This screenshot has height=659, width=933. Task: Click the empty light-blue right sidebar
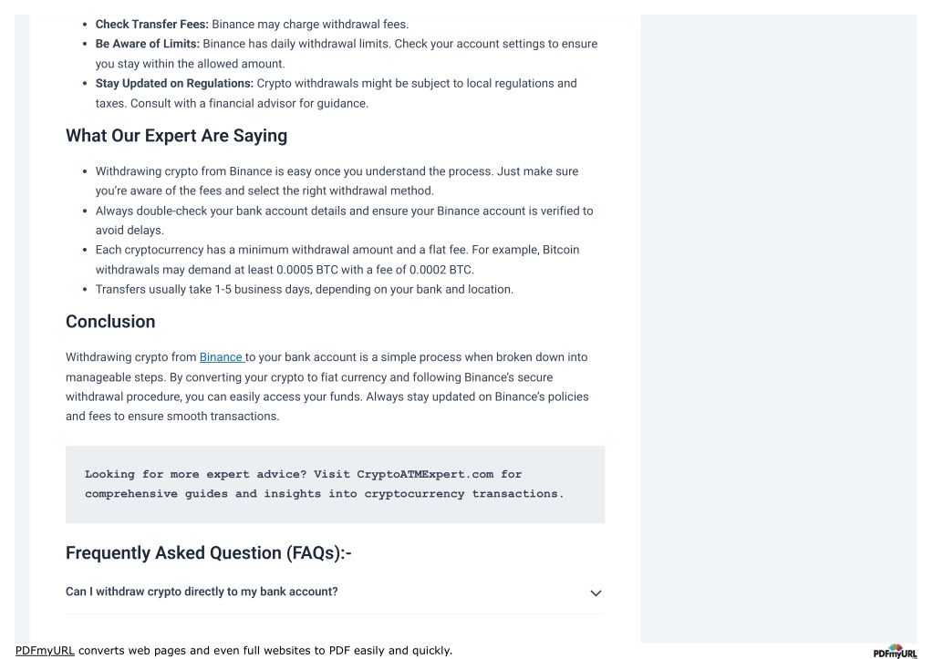click(x=778, y=327)
